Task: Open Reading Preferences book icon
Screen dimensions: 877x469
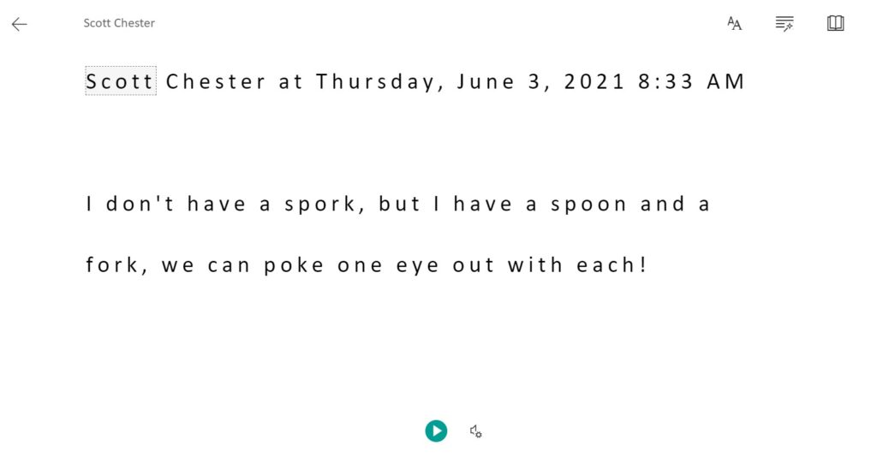Action: coord(835,23)
